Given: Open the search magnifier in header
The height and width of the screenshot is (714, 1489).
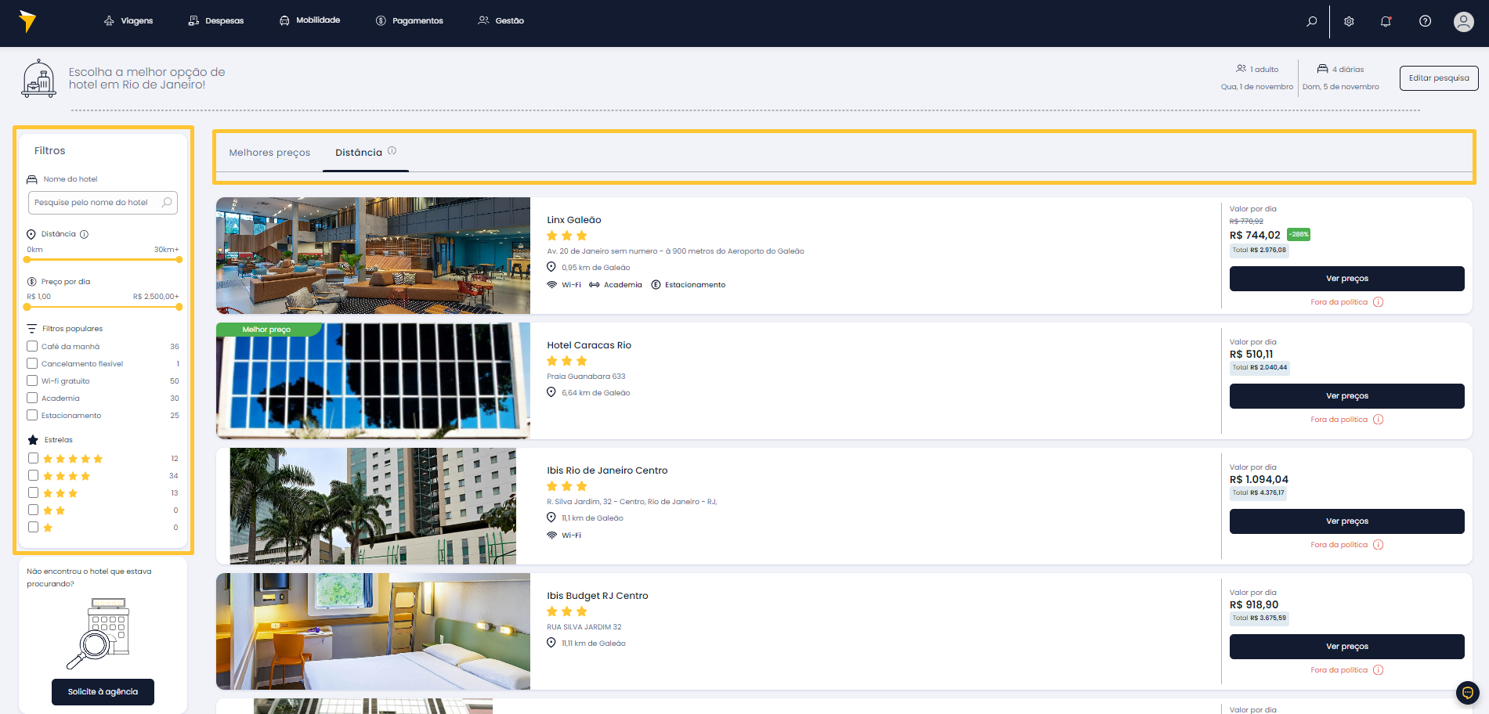Looking at the screenshot, I should point(1312,21).
